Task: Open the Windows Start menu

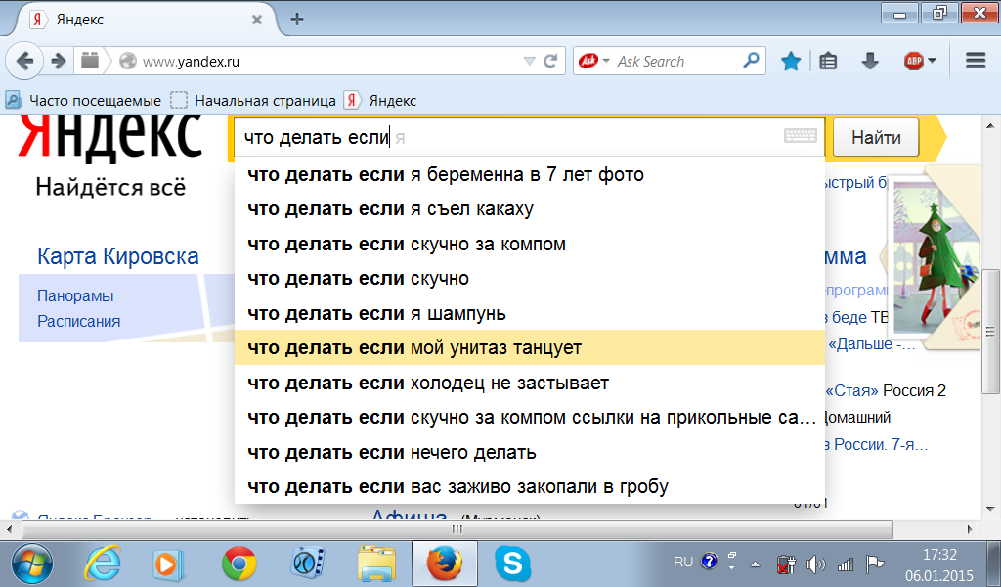Action: click(x=32, y=564)
